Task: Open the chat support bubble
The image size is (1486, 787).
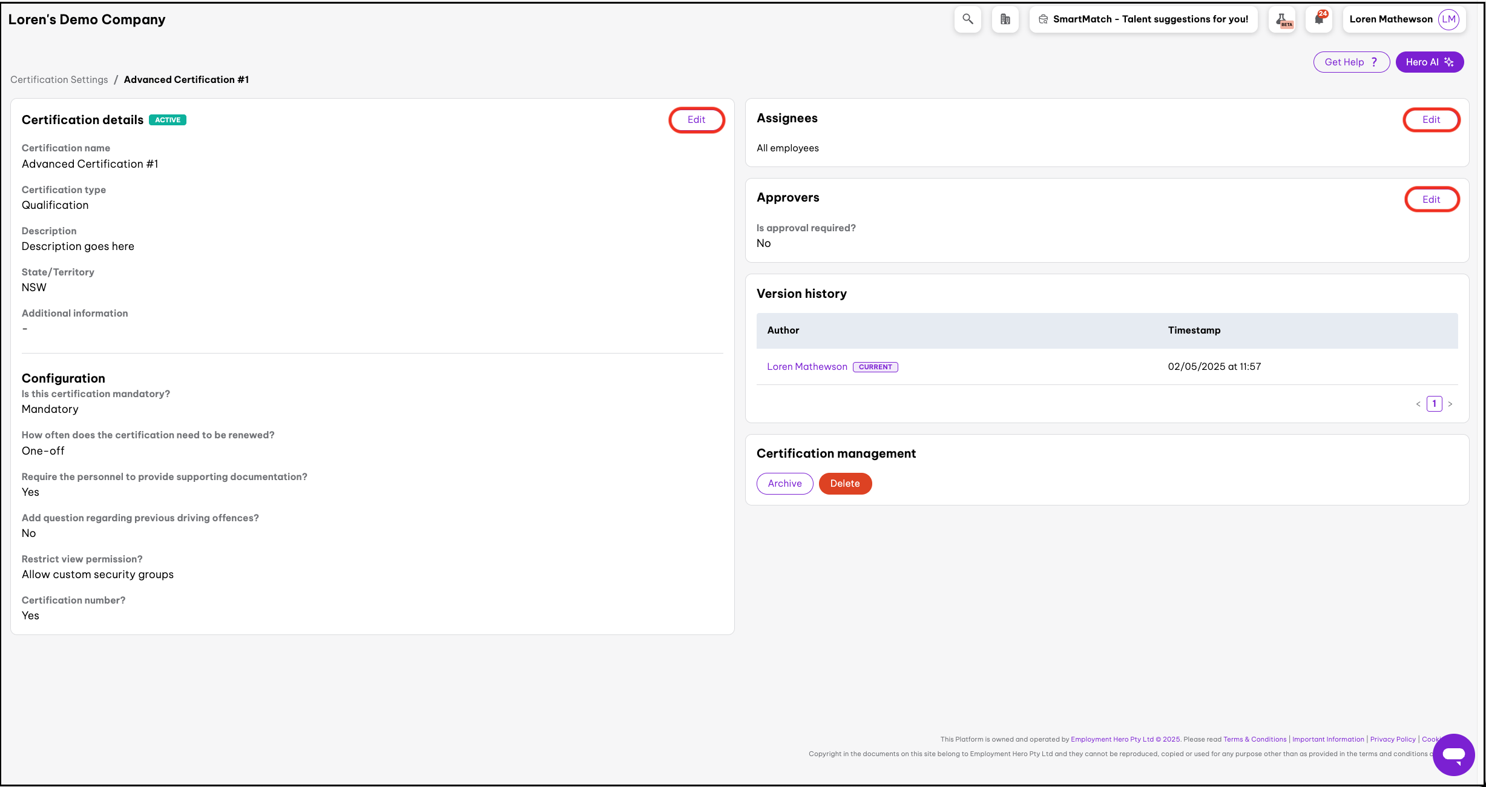Action: [x=1453, y=754]
